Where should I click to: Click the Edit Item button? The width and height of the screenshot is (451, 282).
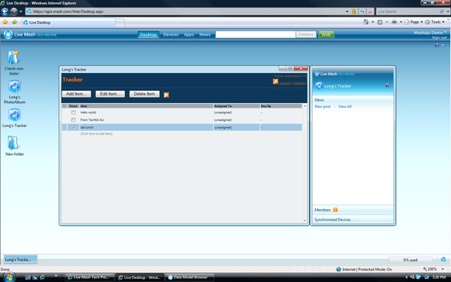click(110, 94)
